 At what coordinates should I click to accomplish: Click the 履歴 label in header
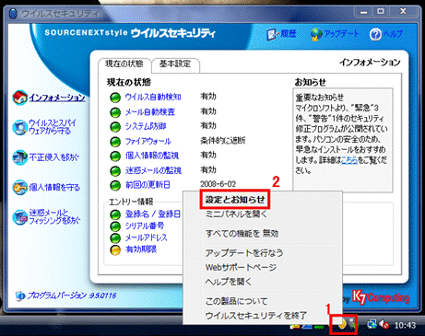coord(288,34)
